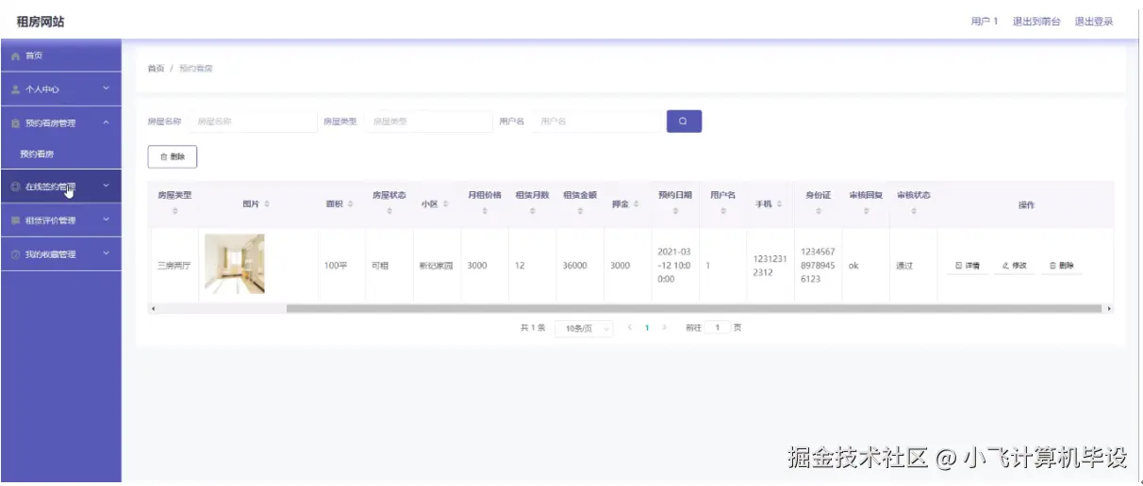
Task: Sort by 房屋状态 column arrows
Action: click(389, 212)
